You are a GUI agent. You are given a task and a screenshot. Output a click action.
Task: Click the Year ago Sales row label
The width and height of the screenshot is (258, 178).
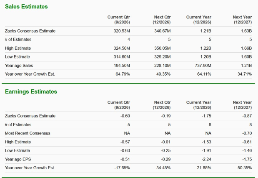(19, 66)
